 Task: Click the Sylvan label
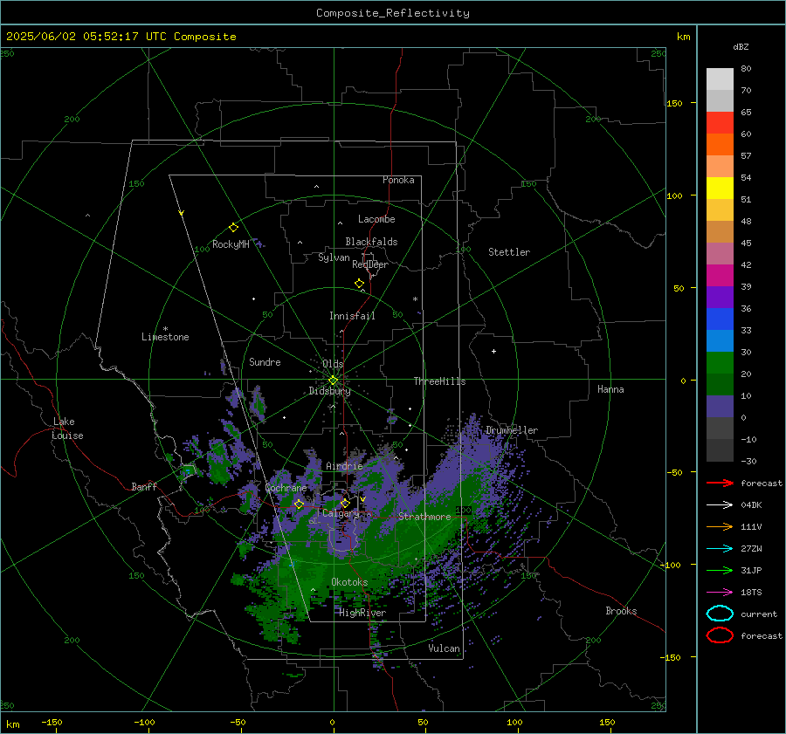[x=334, y=257]
